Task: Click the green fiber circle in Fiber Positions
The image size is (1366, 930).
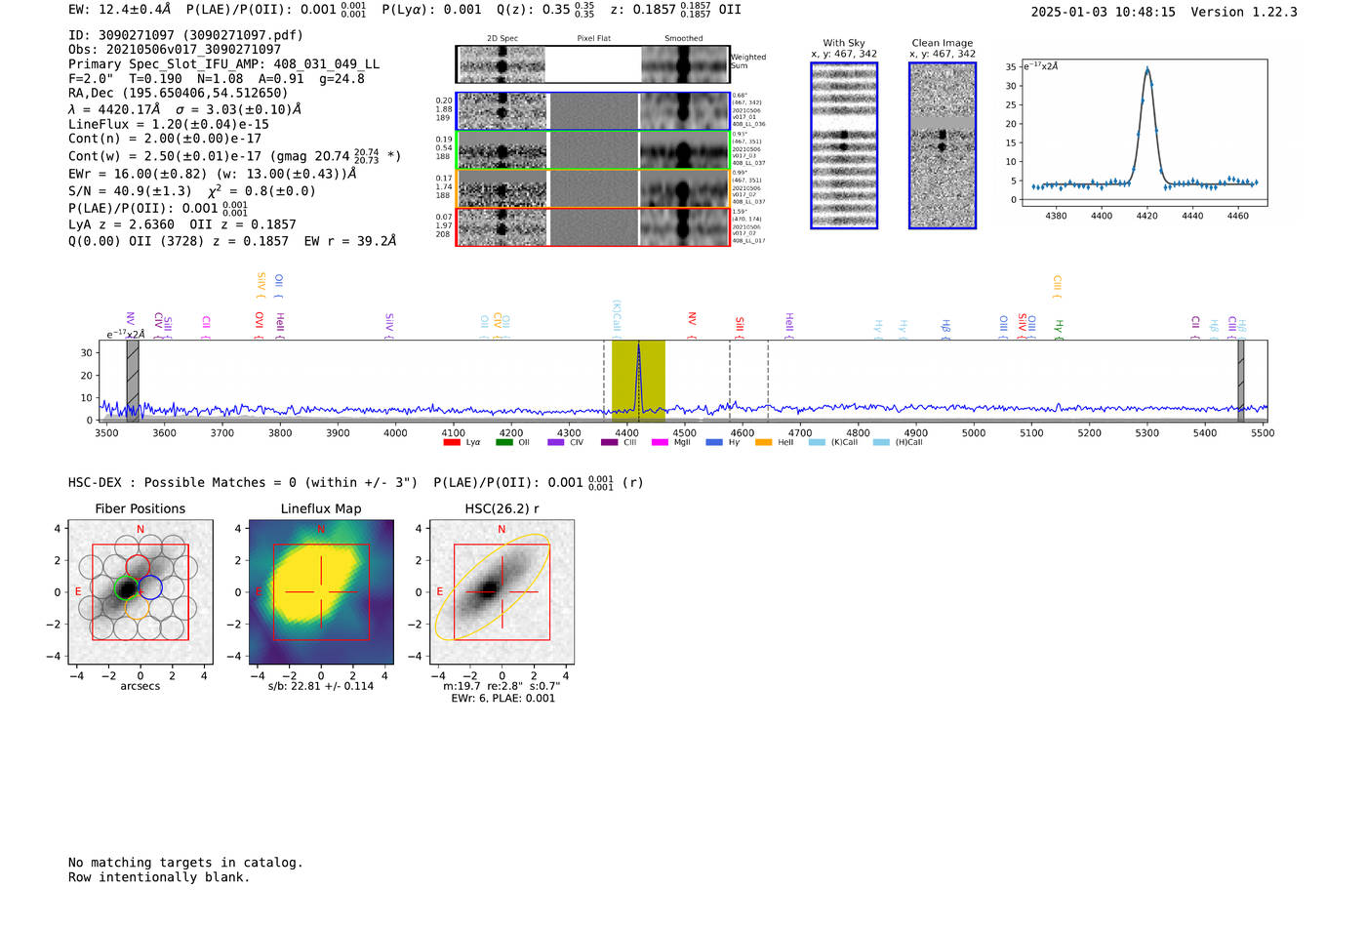Action: coord(127,587)
